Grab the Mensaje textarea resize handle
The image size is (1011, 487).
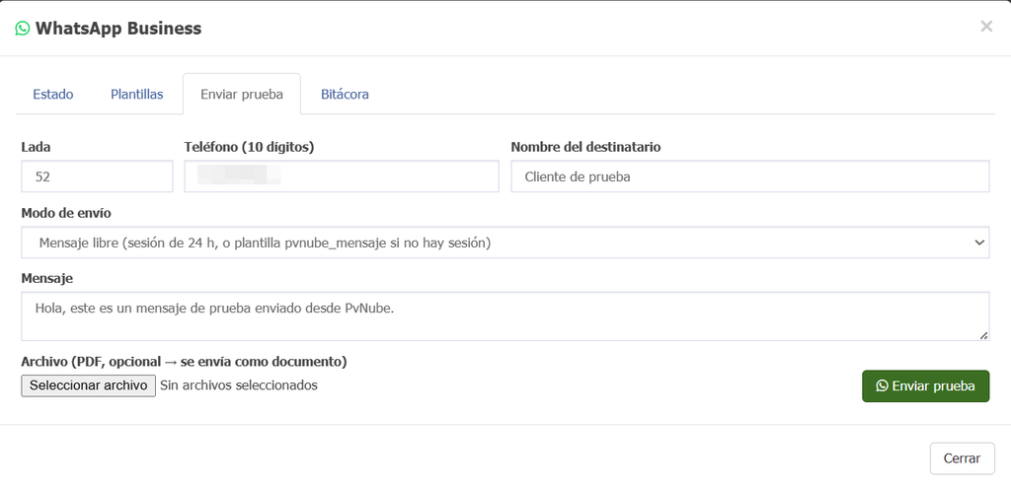tap(983, 335)
